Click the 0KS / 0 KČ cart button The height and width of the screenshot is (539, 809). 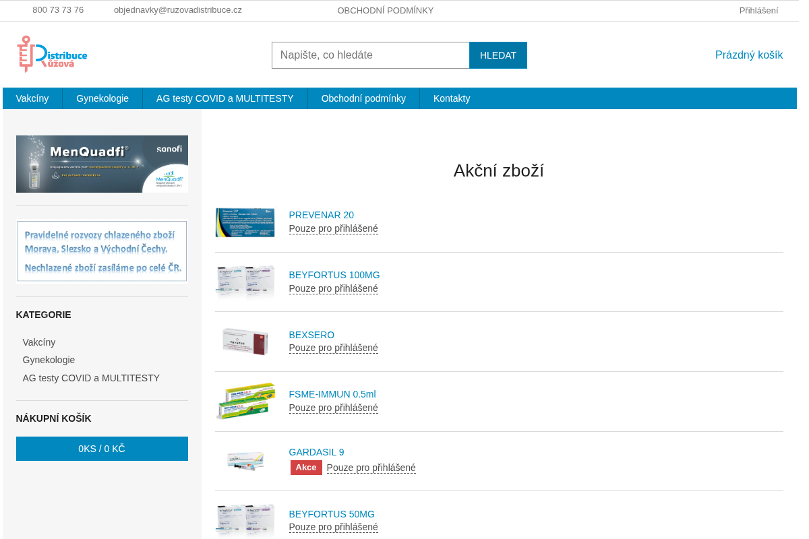(102, 449)
